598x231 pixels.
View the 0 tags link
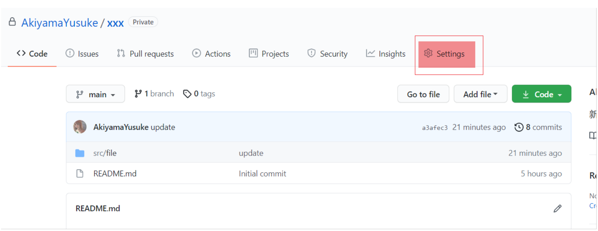pos(199,94)
